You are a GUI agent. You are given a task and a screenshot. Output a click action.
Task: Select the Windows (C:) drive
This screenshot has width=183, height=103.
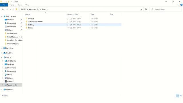(12, 85)
